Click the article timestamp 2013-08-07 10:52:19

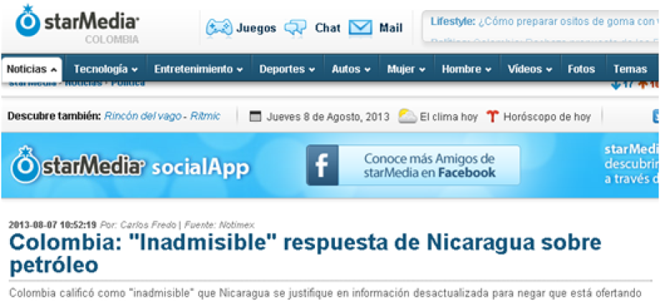tap(52, 225)
